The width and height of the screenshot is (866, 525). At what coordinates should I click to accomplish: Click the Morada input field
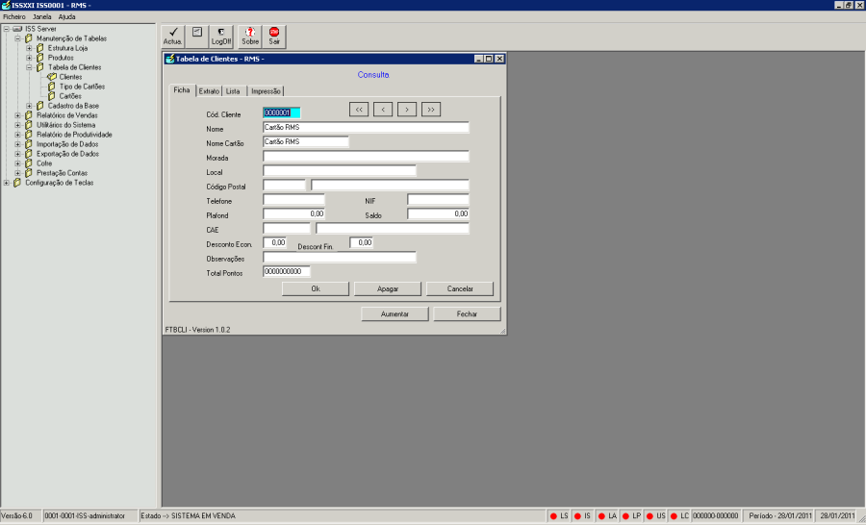click(366, 156)
